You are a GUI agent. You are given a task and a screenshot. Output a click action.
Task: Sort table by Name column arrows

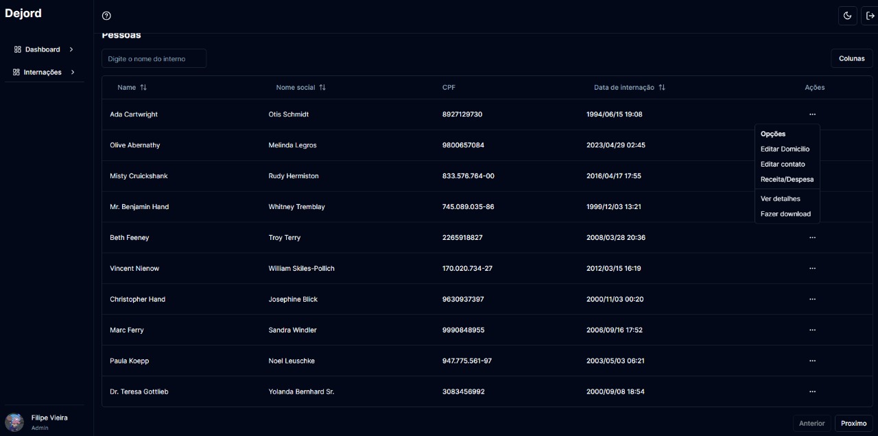143,88
